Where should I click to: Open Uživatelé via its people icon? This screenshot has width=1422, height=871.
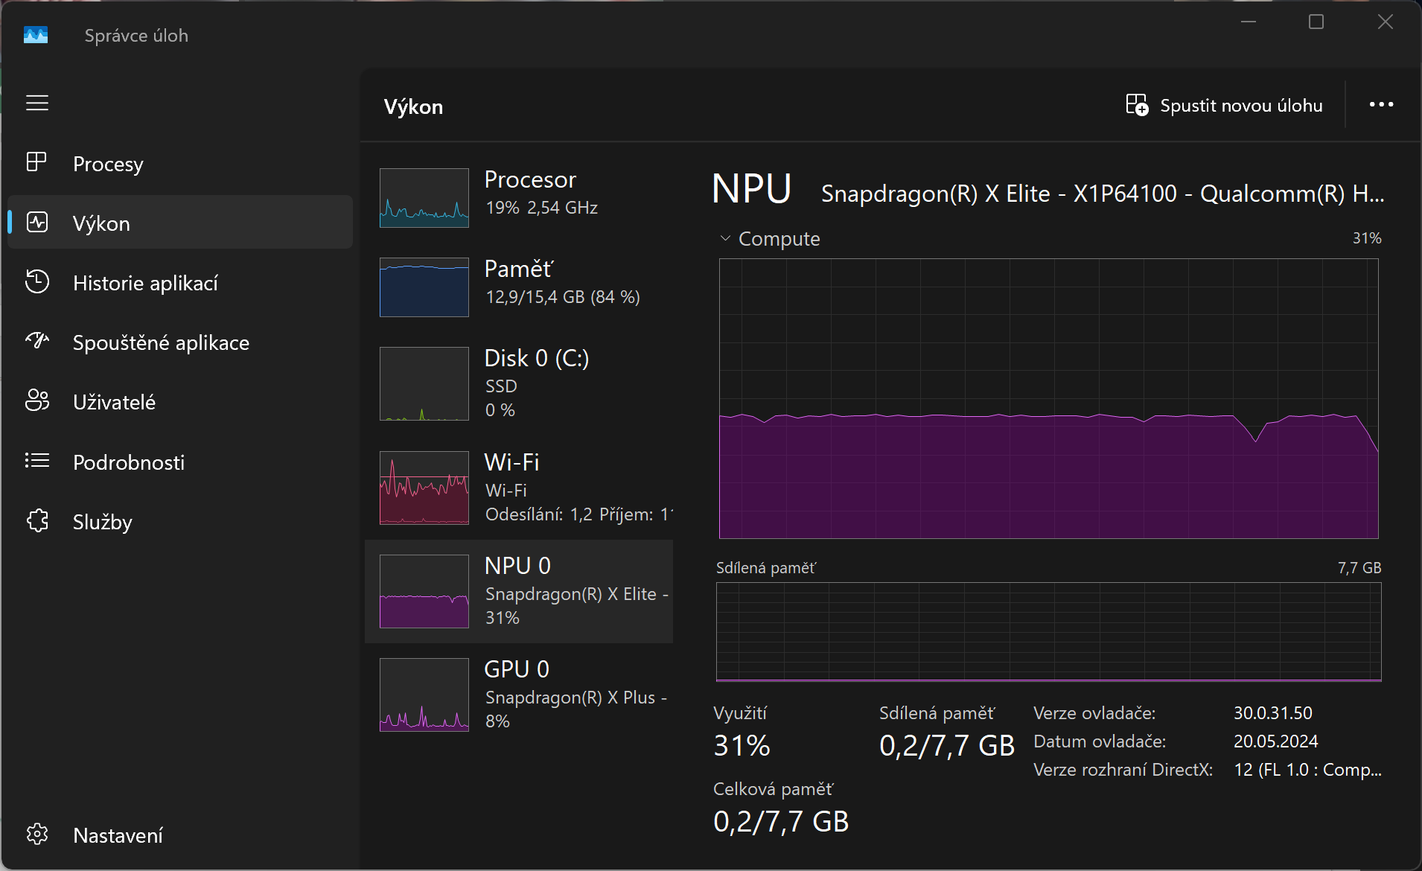36,401
